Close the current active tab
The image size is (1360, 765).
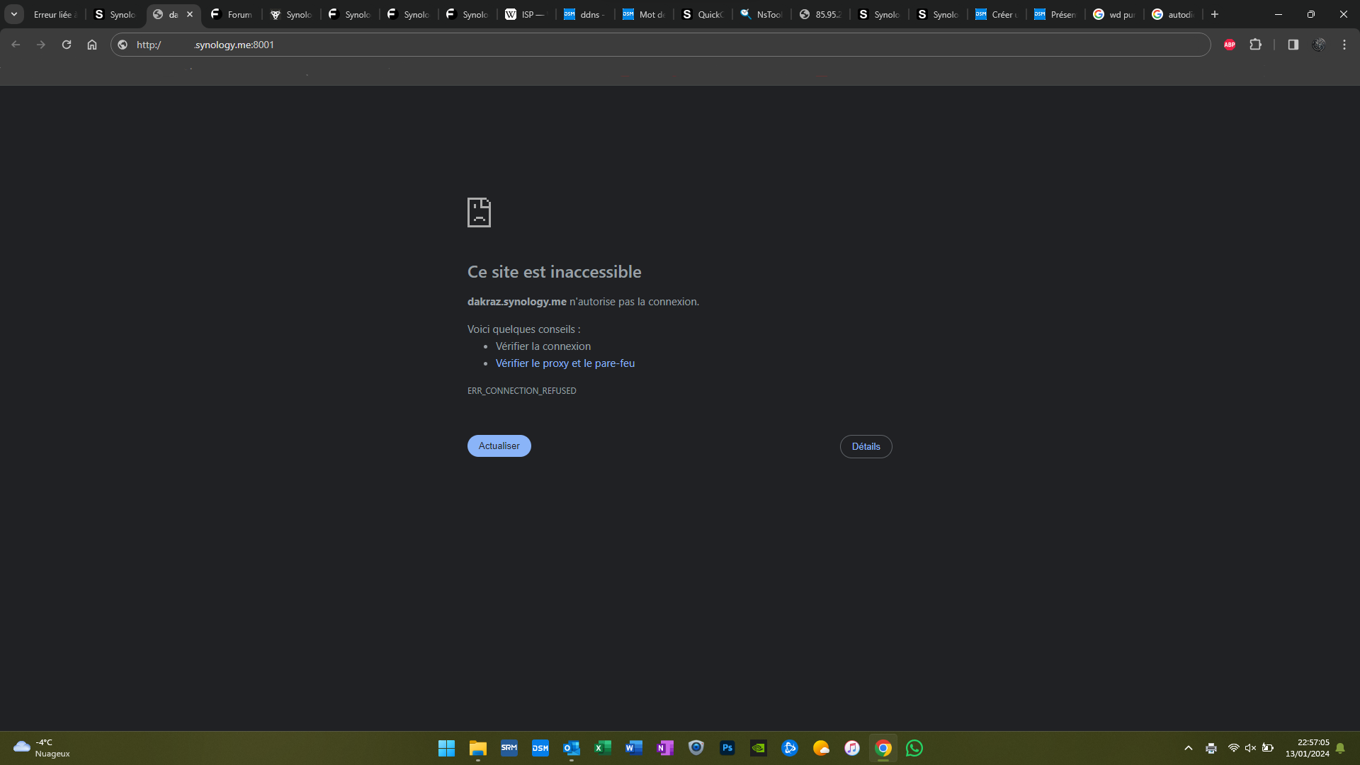tap(190, 14)
